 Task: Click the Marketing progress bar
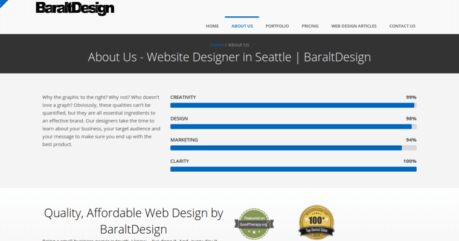click(x=293, y=148)
